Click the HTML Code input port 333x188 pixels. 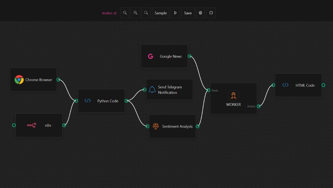click(x=273, y=85)
